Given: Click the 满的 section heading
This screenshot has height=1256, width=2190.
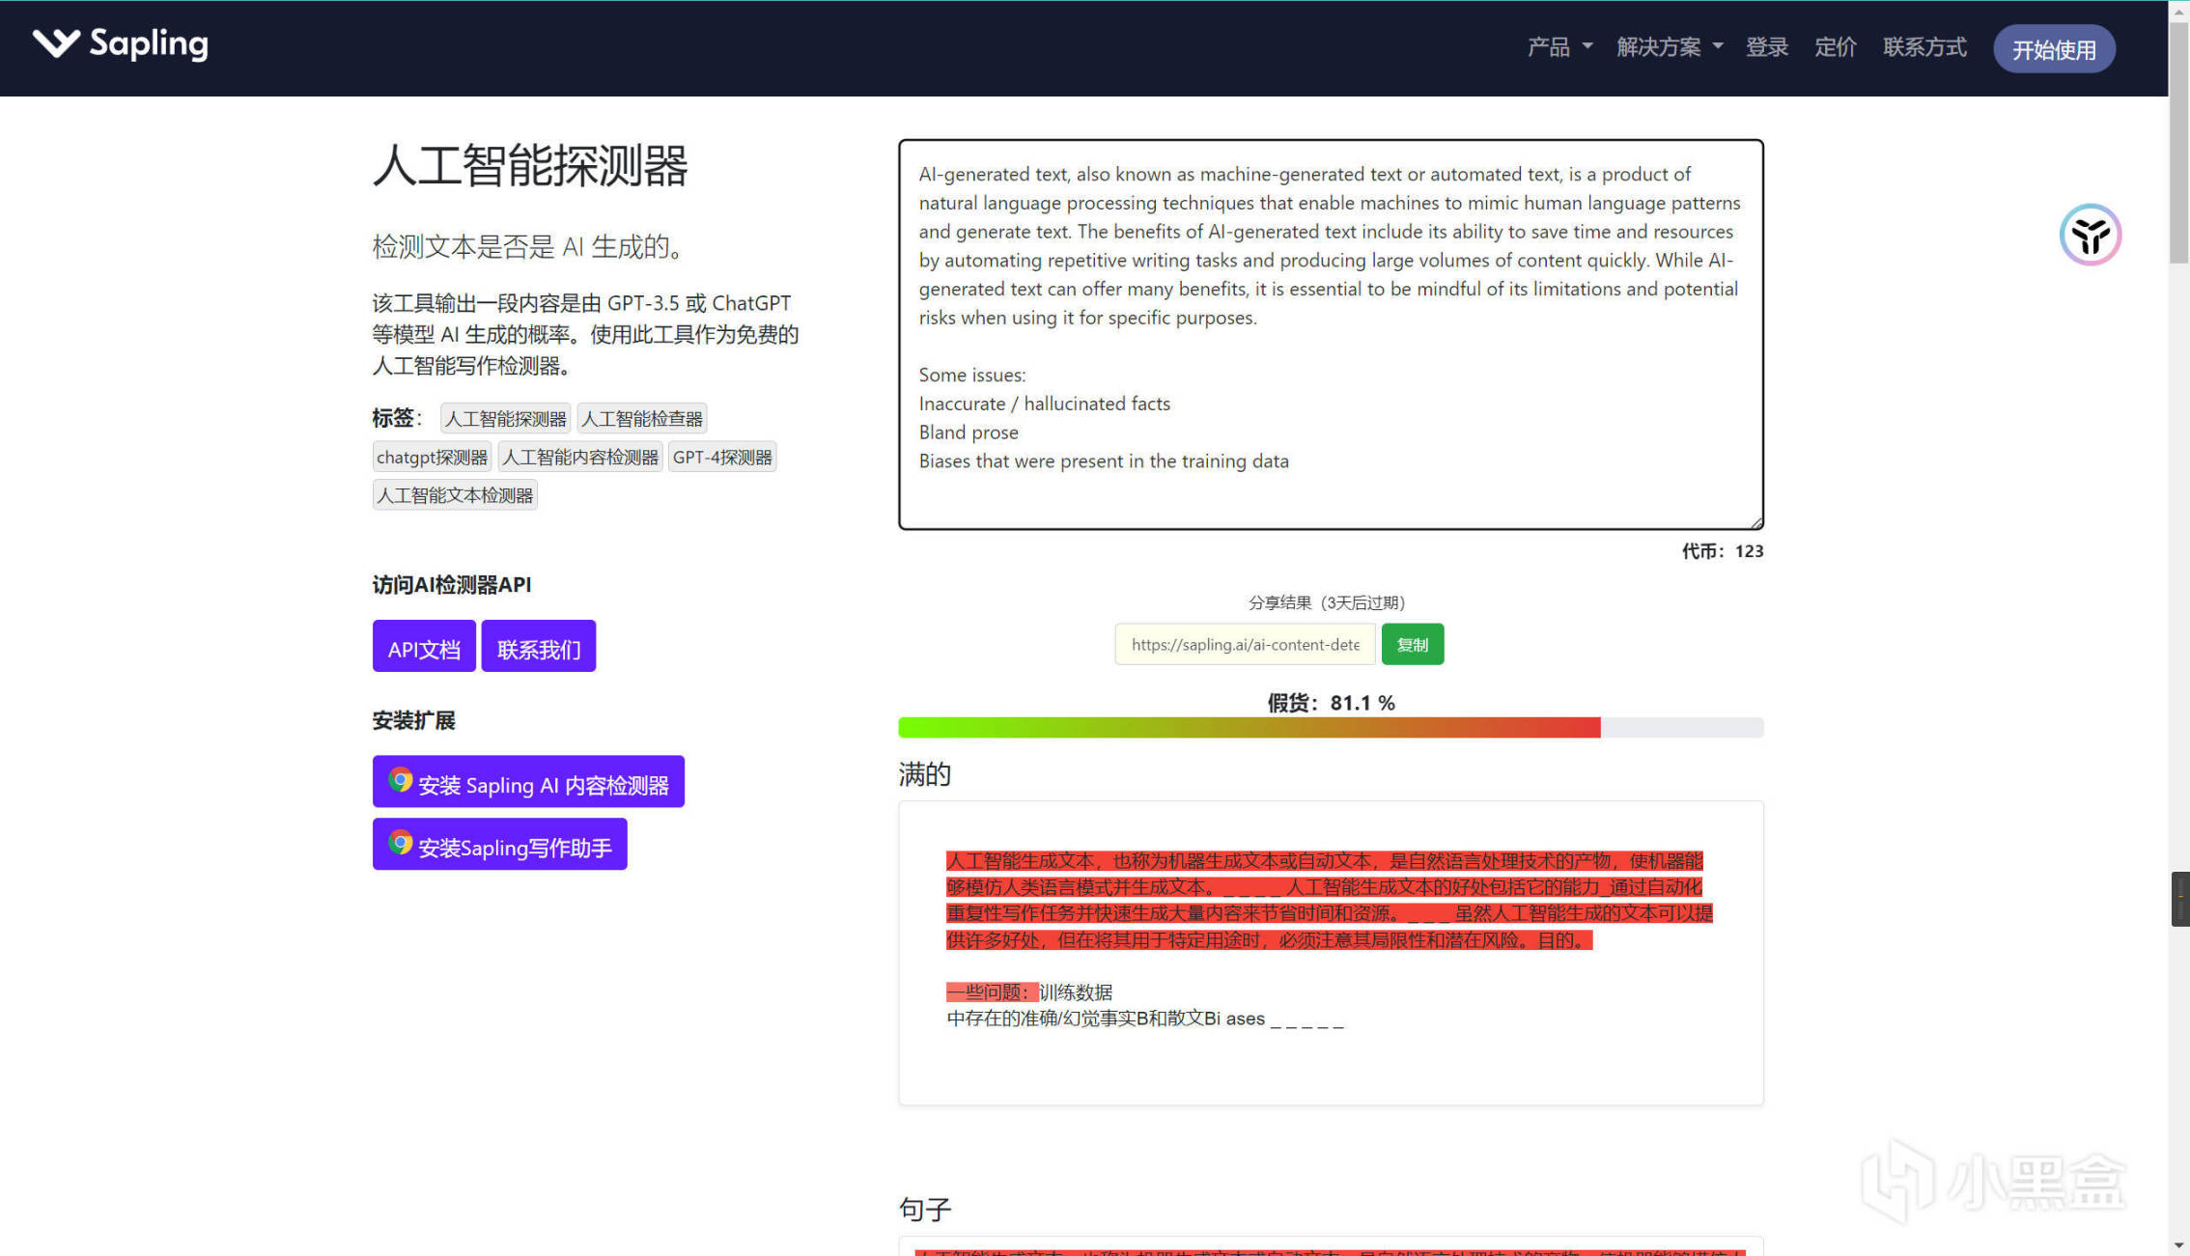Looking at the screenshot, I should click(925, 773).
